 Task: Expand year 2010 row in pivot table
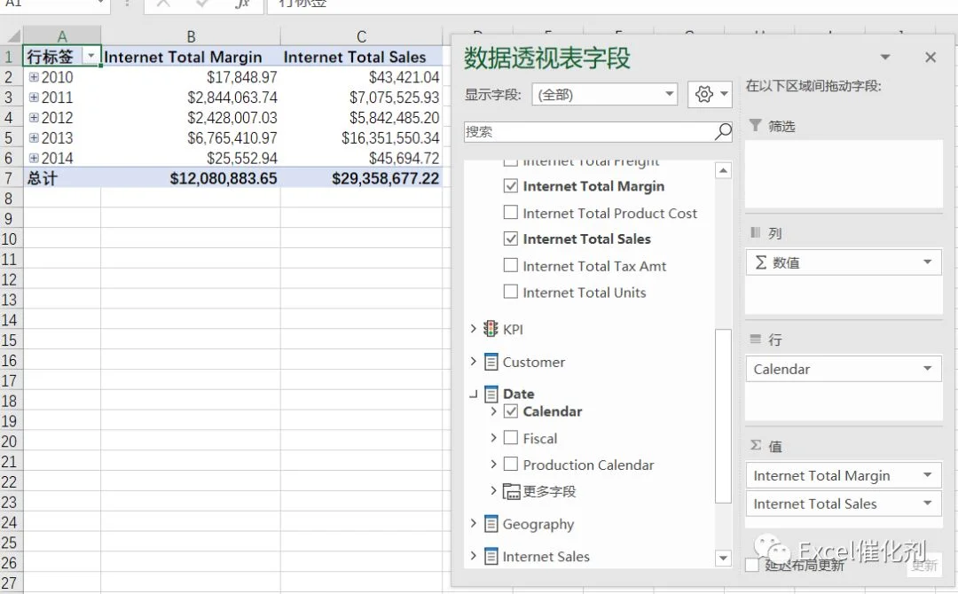[x=35, y=77]
